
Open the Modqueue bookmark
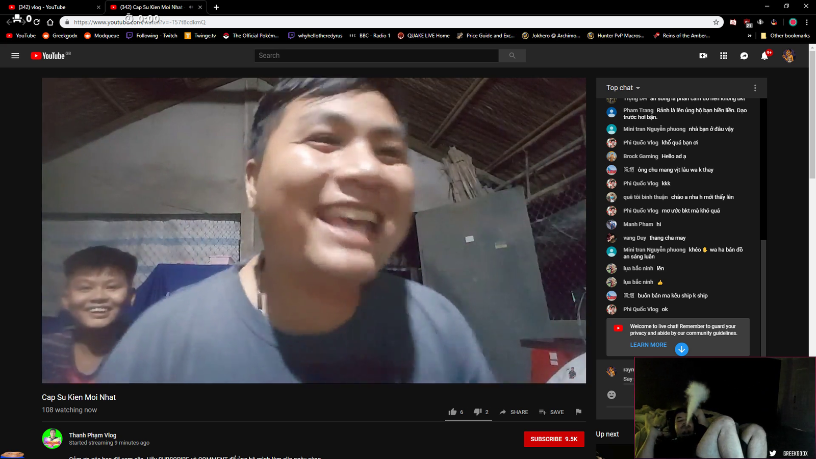pos(101,36)
